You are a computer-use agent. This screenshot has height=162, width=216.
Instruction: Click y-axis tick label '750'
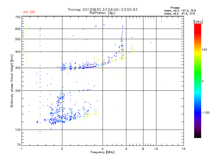[x=18, y=17]
